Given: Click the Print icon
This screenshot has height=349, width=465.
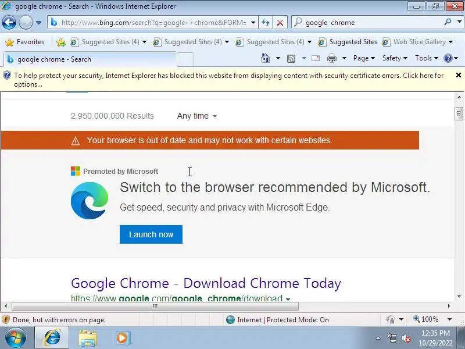Looking at the screenshot, I should pos(331,59).
